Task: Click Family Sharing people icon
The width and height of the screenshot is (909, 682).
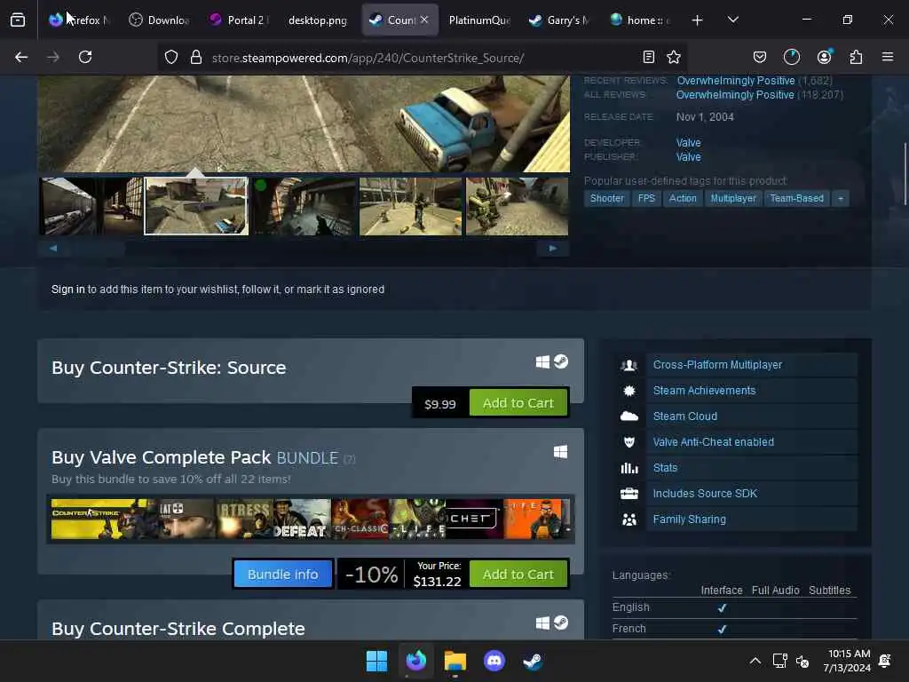Action: point(629,519)
